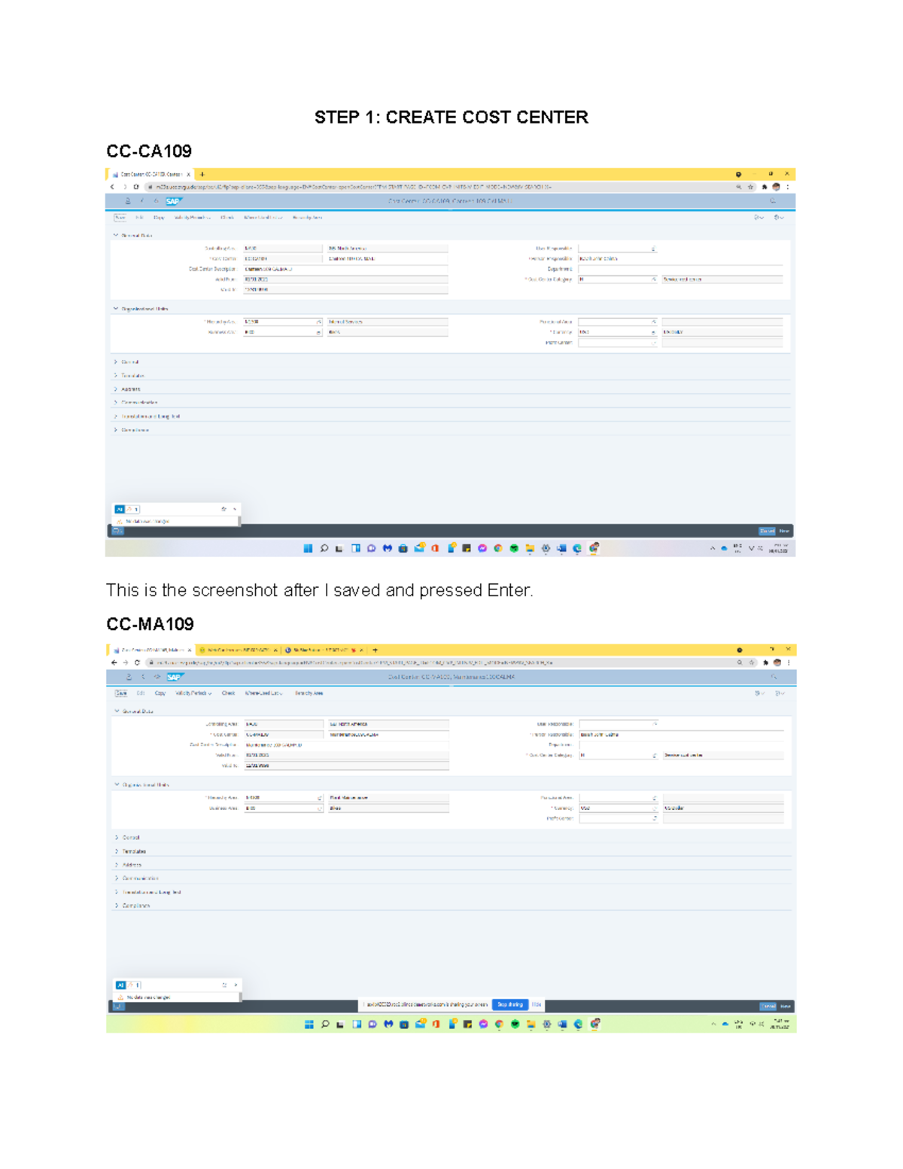Screen dimensions: 903x1169
Task: Switch to the Cost Center browser tab
Action: (x=150, y=650)
